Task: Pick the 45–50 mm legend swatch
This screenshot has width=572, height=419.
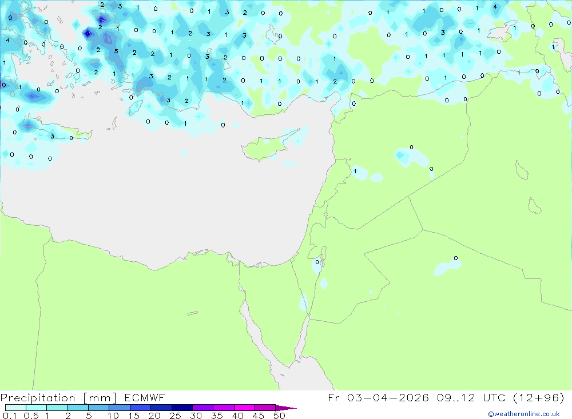Action: tap(265, 408)
